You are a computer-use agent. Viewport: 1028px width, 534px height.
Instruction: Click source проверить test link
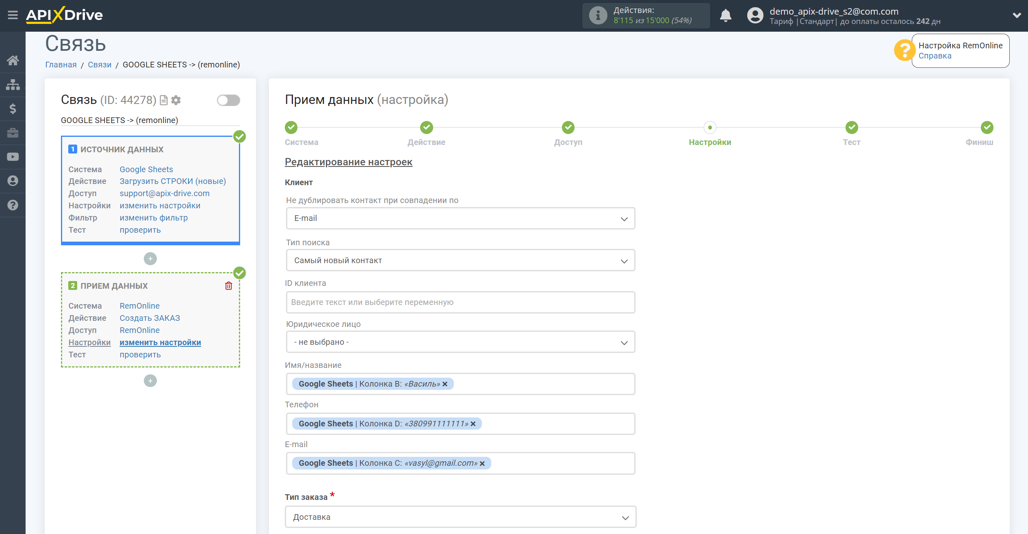click(140, 230)
